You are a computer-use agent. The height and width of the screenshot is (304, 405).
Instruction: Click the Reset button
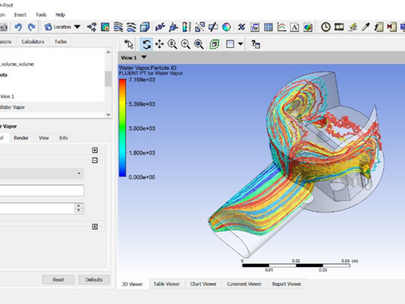pyautogui.click(x=58, y=280)
